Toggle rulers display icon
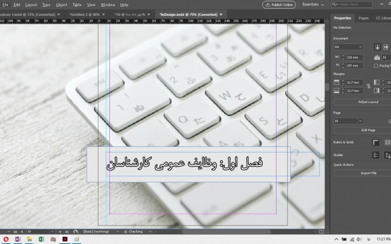This screenshot has width=391, height=244. point(376,142)
